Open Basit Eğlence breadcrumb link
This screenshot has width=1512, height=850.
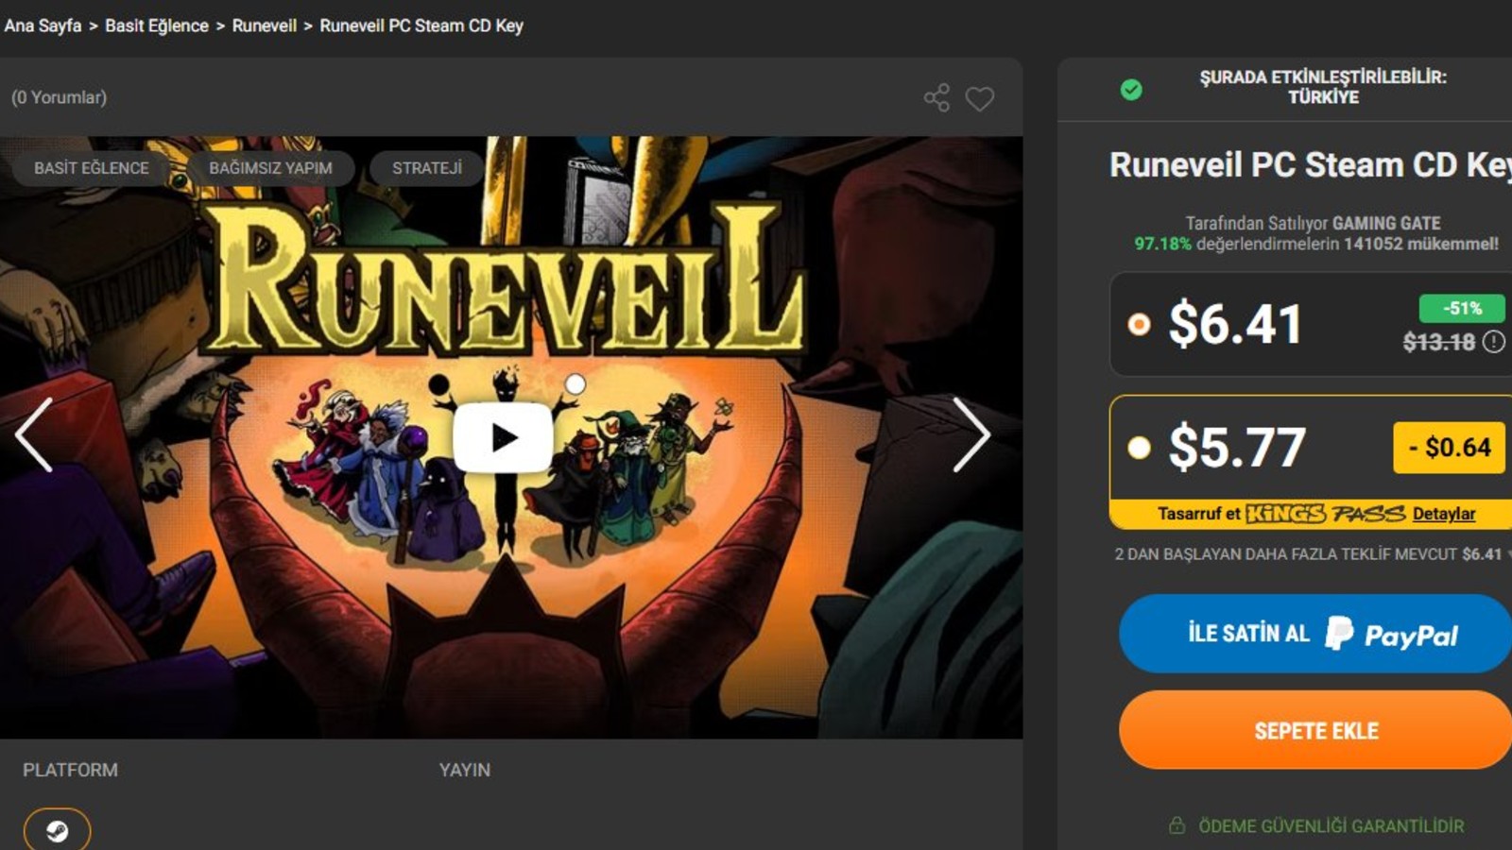click(x=157, y=25)
